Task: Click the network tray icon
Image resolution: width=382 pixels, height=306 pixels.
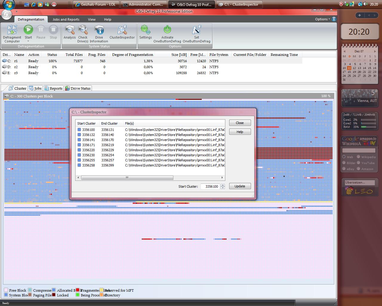Action: [x=360, y=4]
